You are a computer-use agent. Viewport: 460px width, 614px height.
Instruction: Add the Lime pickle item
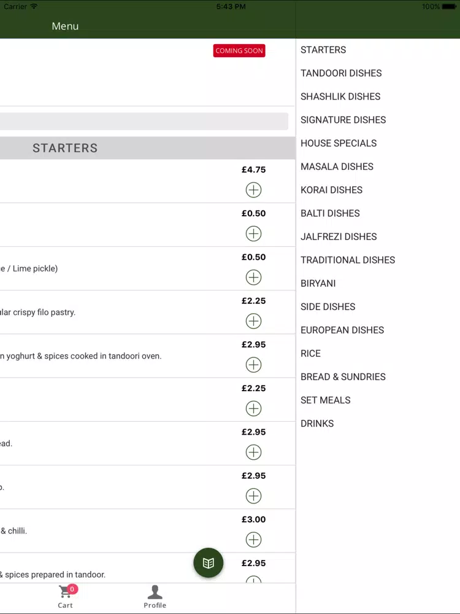click(x=253, y=278)
